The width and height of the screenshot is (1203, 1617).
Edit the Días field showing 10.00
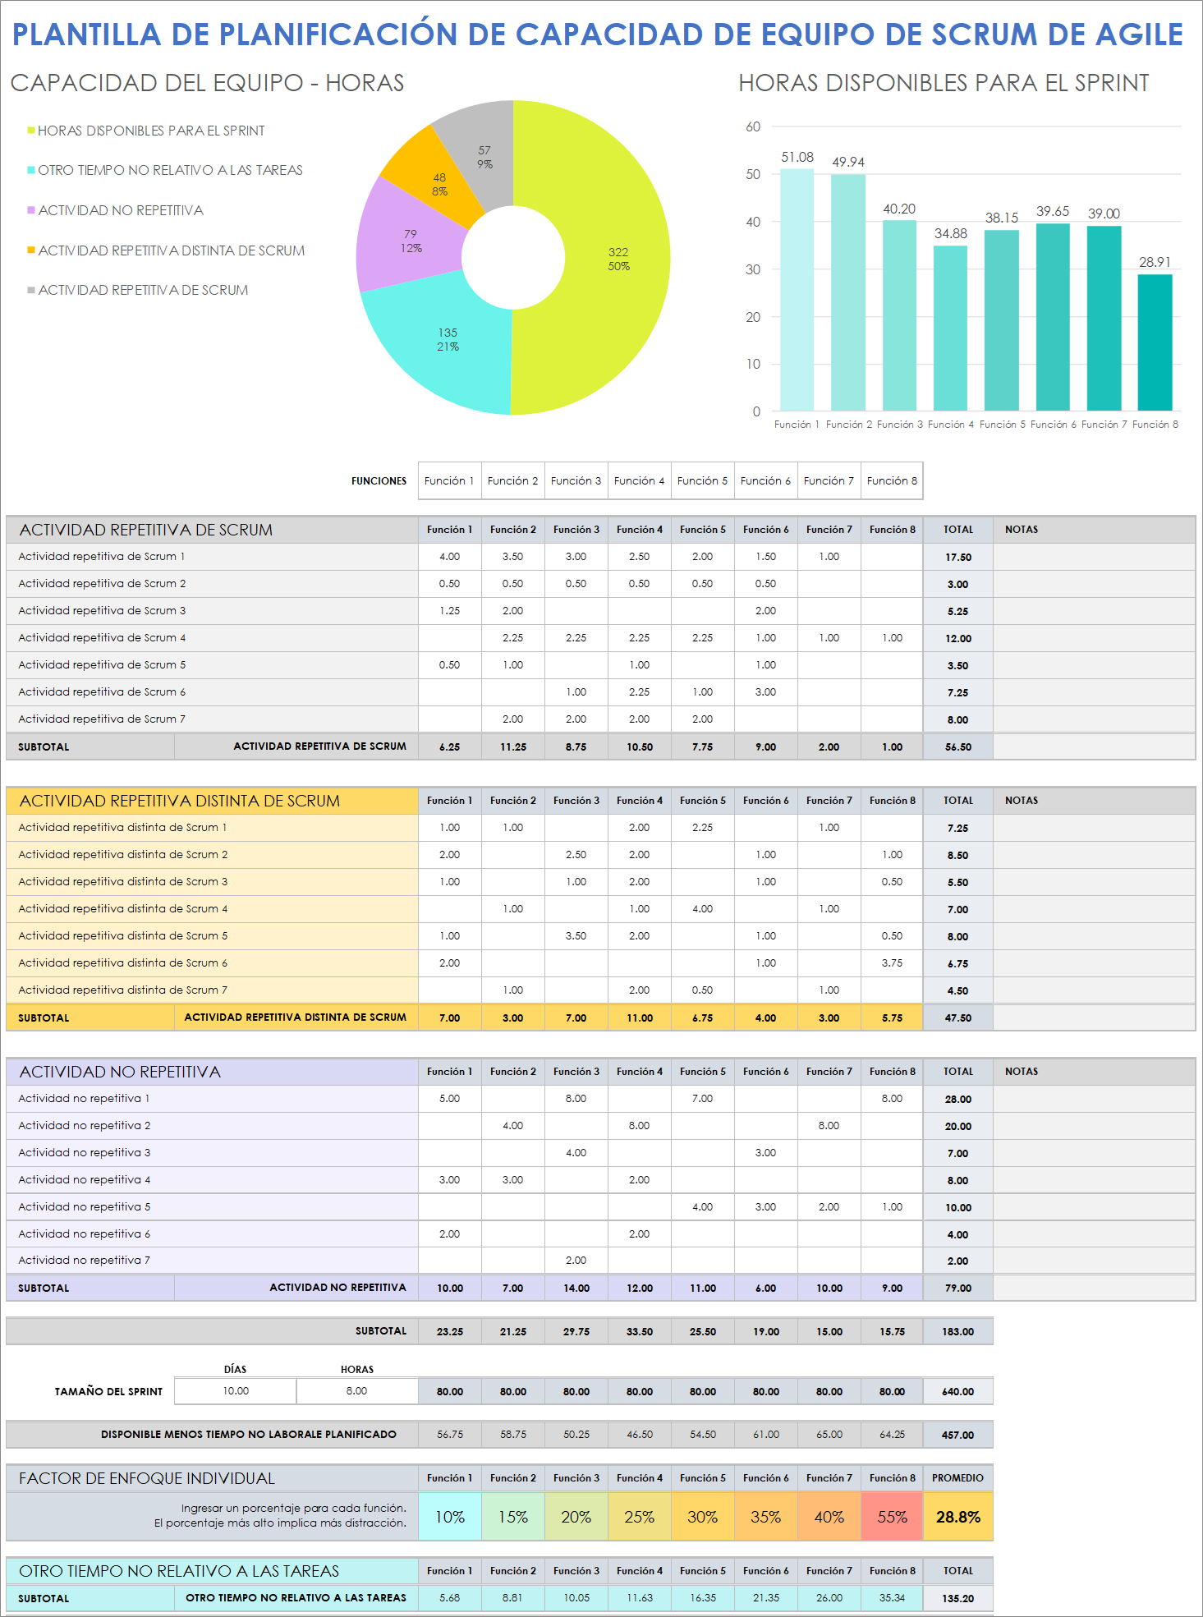236,1391
